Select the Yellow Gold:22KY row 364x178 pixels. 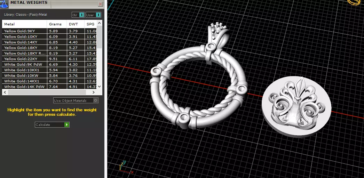pos(49,59)
